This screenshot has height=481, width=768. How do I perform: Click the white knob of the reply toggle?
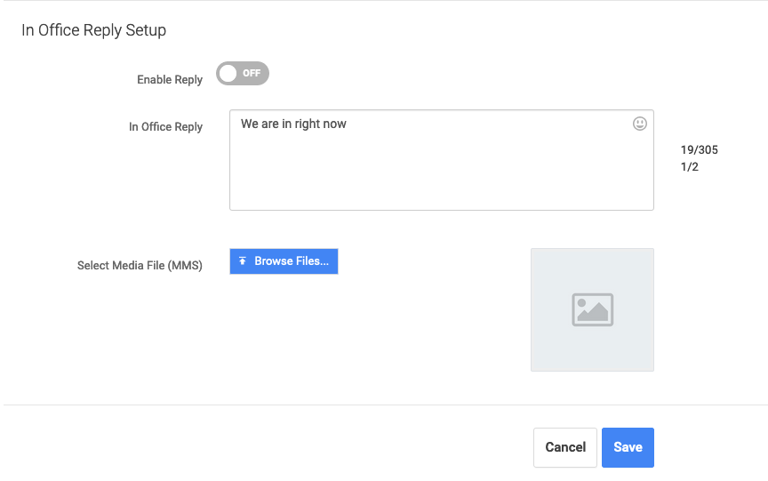click(x=228, y=74)
